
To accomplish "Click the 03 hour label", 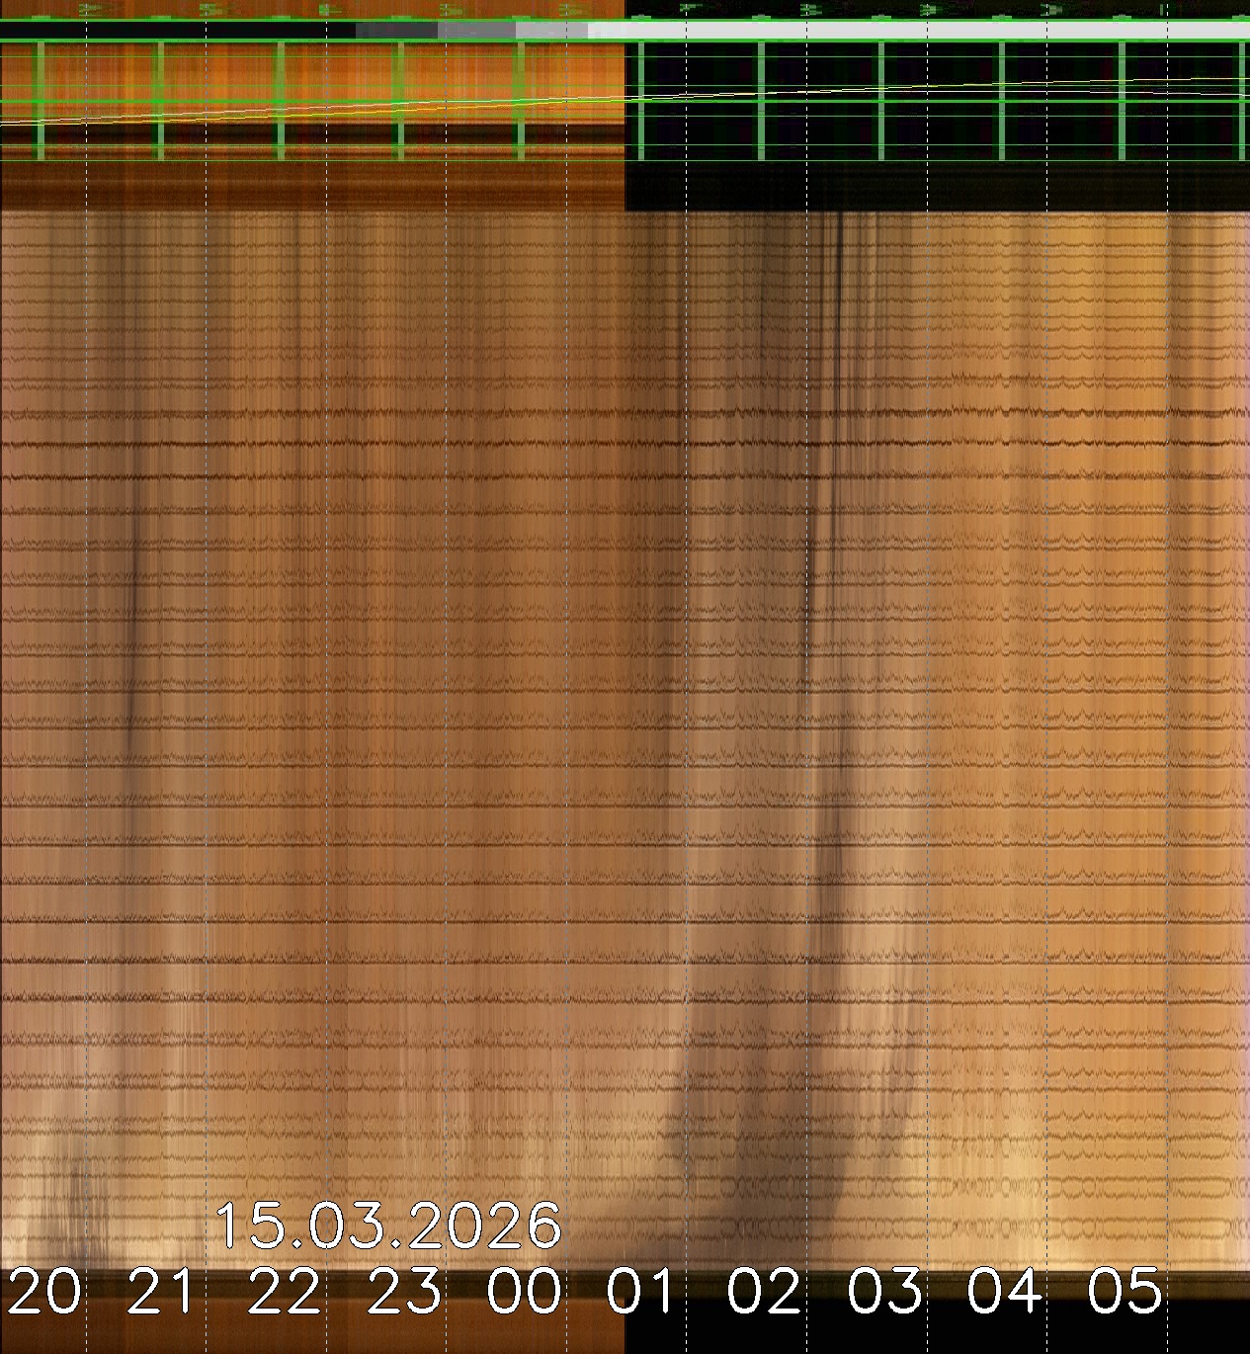I will coord(884,1291).
